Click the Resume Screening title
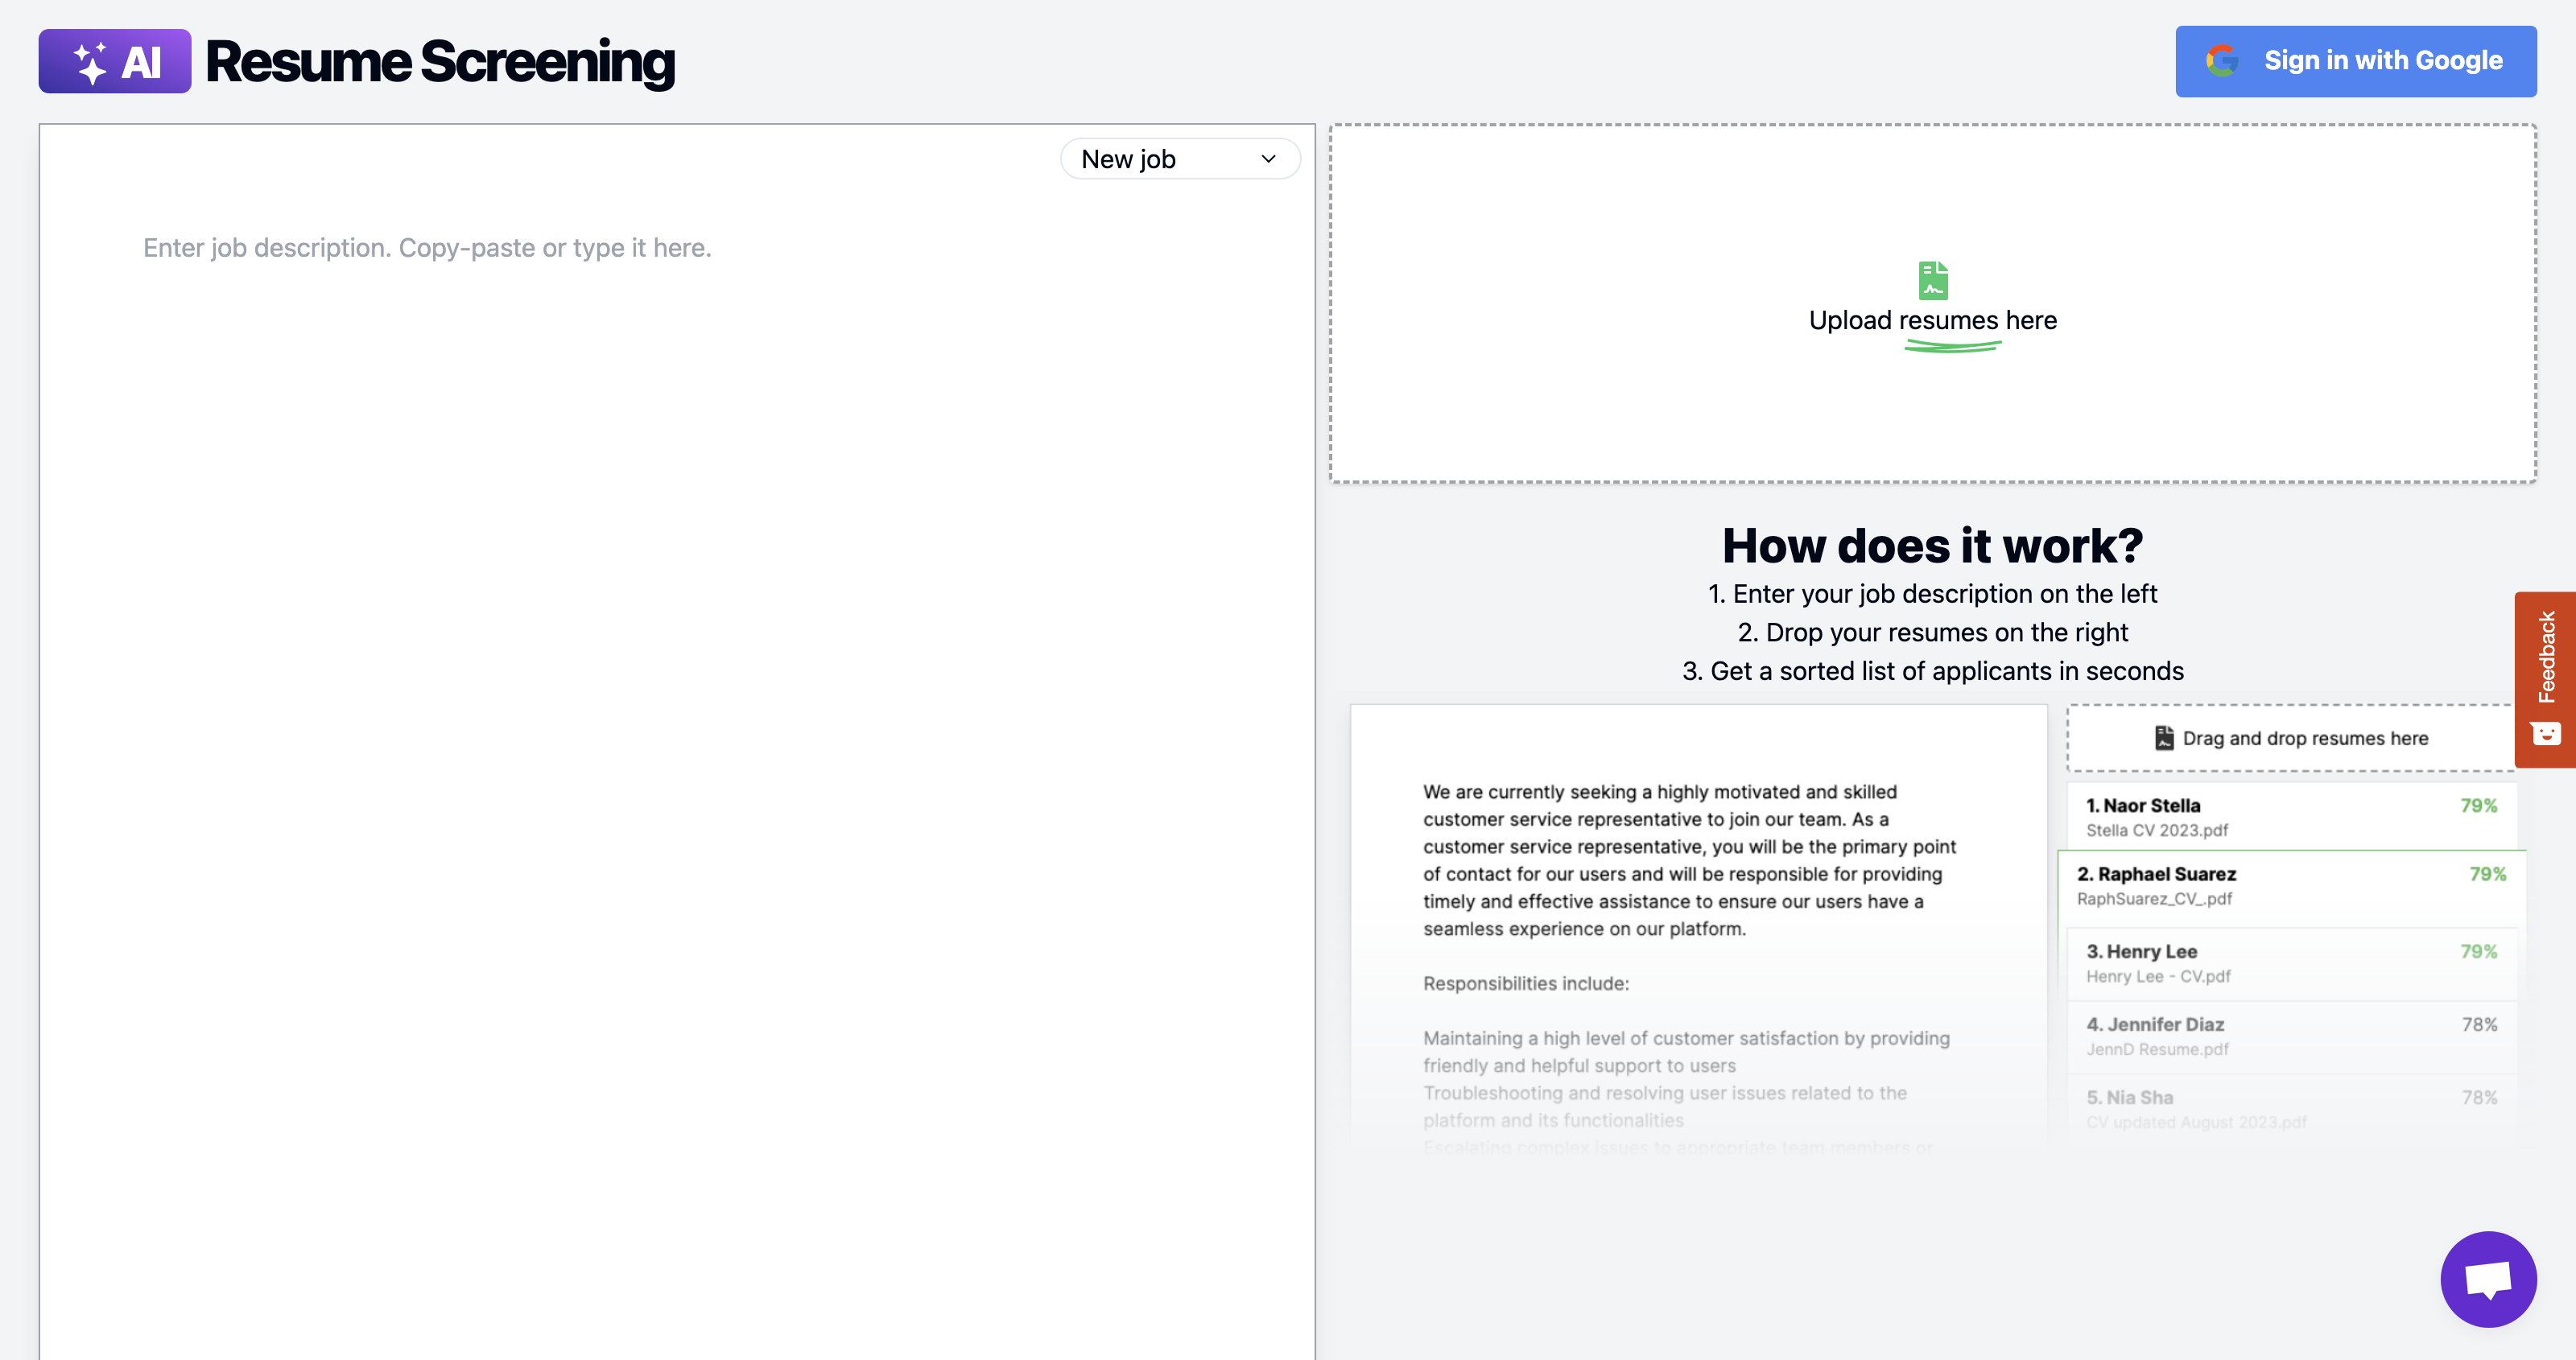 [x=440, y=61]
